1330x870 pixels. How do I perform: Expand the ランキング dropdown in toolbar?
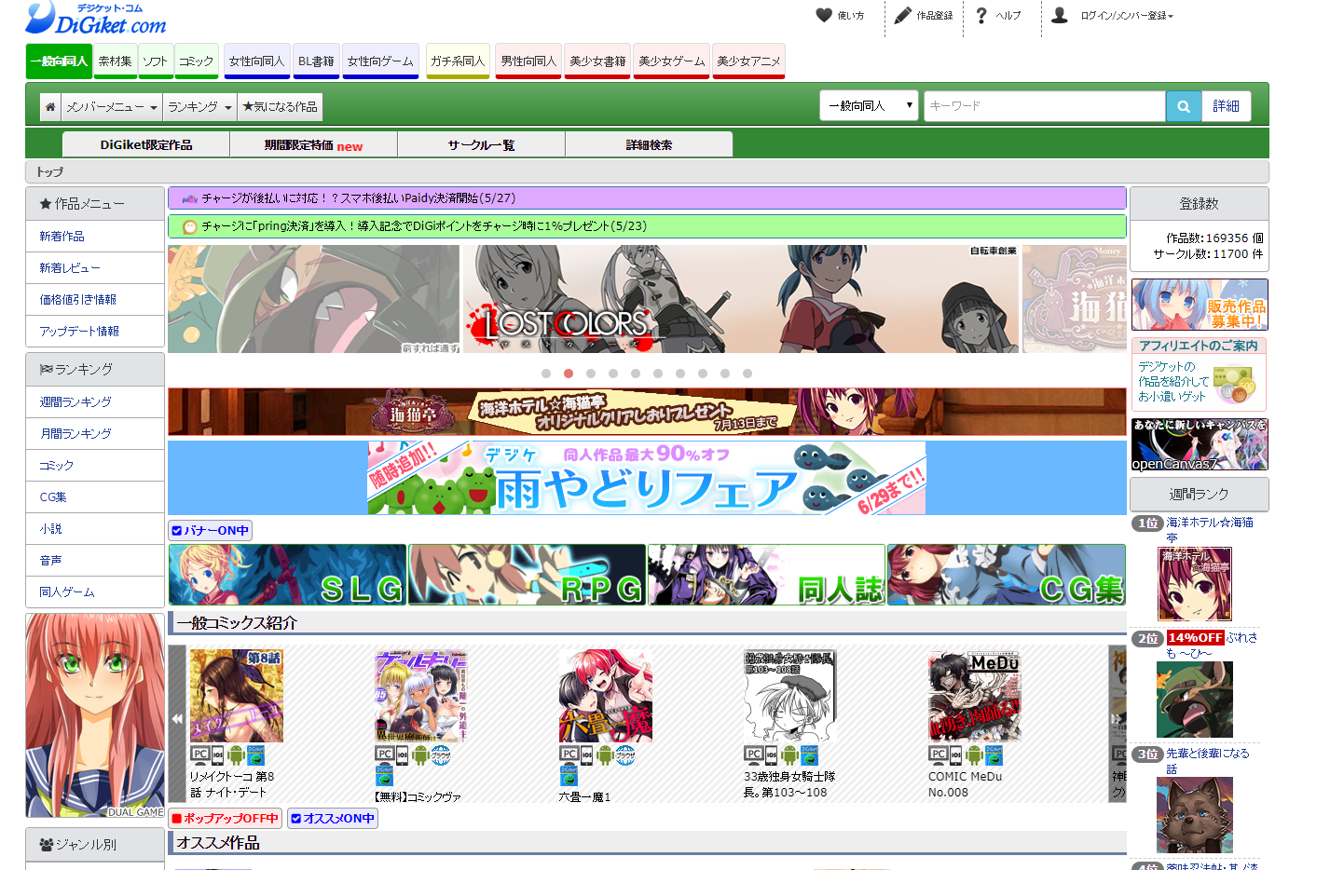click(199, 107)
